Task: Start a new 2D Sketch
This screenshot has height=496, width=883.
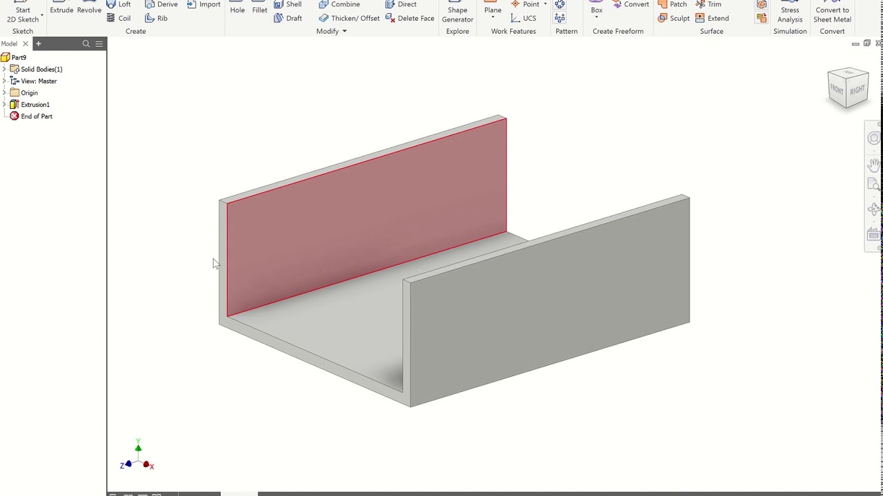Action: click(23, 12)
